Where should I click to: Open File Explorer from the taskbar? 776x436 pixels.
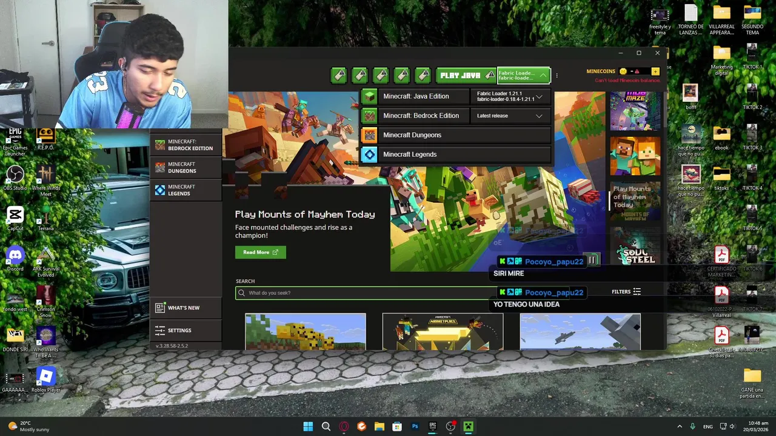(x=380, y=426)
